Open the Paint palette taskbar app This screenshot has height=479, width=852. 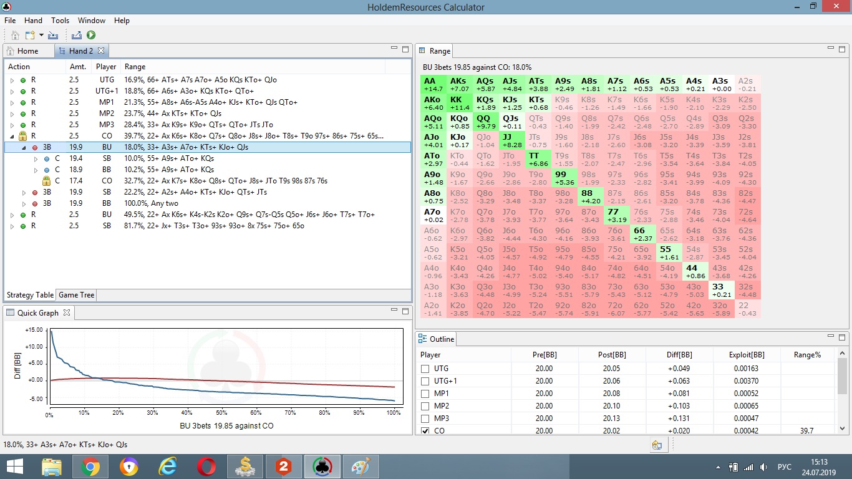pos(361,466)
